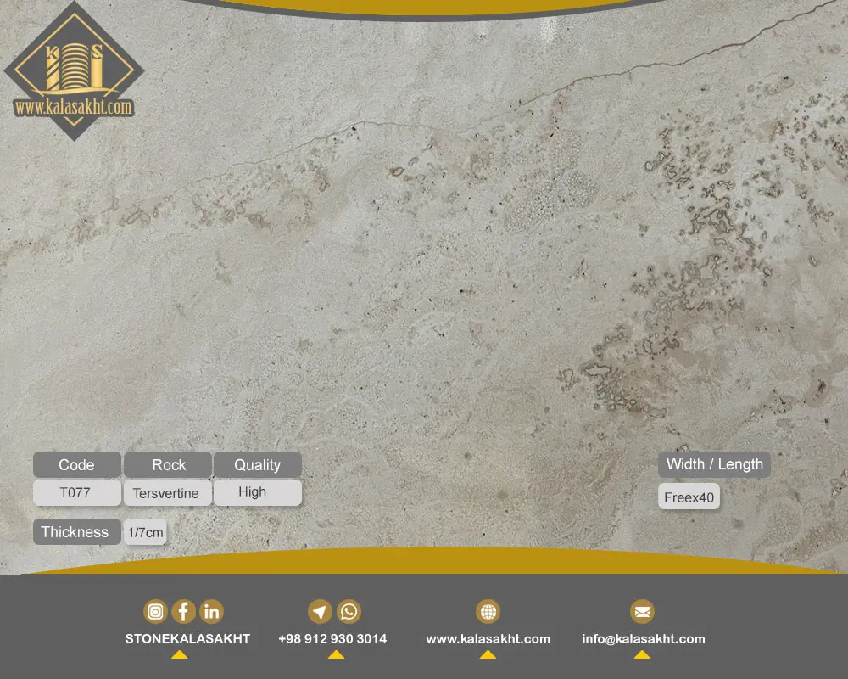This screenshot has width=848, height=679.
Task: Click the High quality value
Action: click(258, 492)
